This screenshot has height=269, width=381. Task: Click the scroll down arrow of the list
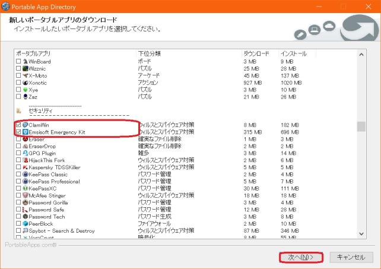tap(361, 234)
